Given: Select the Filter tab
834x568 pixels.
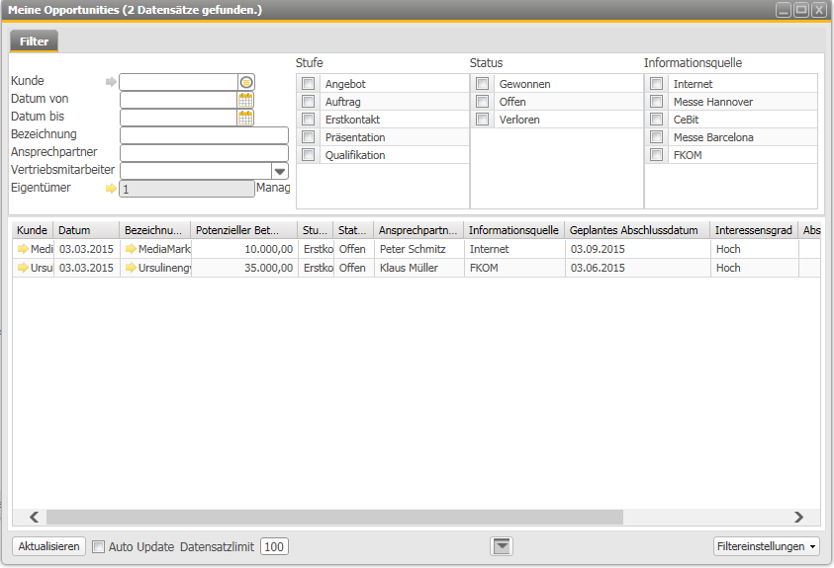Looking at the screenshot, I should click(34, 41).
